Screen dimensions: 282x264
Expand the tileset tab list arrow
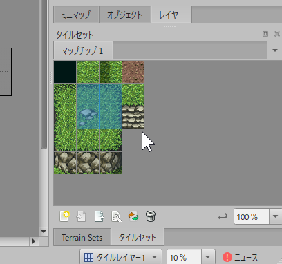tap(275, 50)
